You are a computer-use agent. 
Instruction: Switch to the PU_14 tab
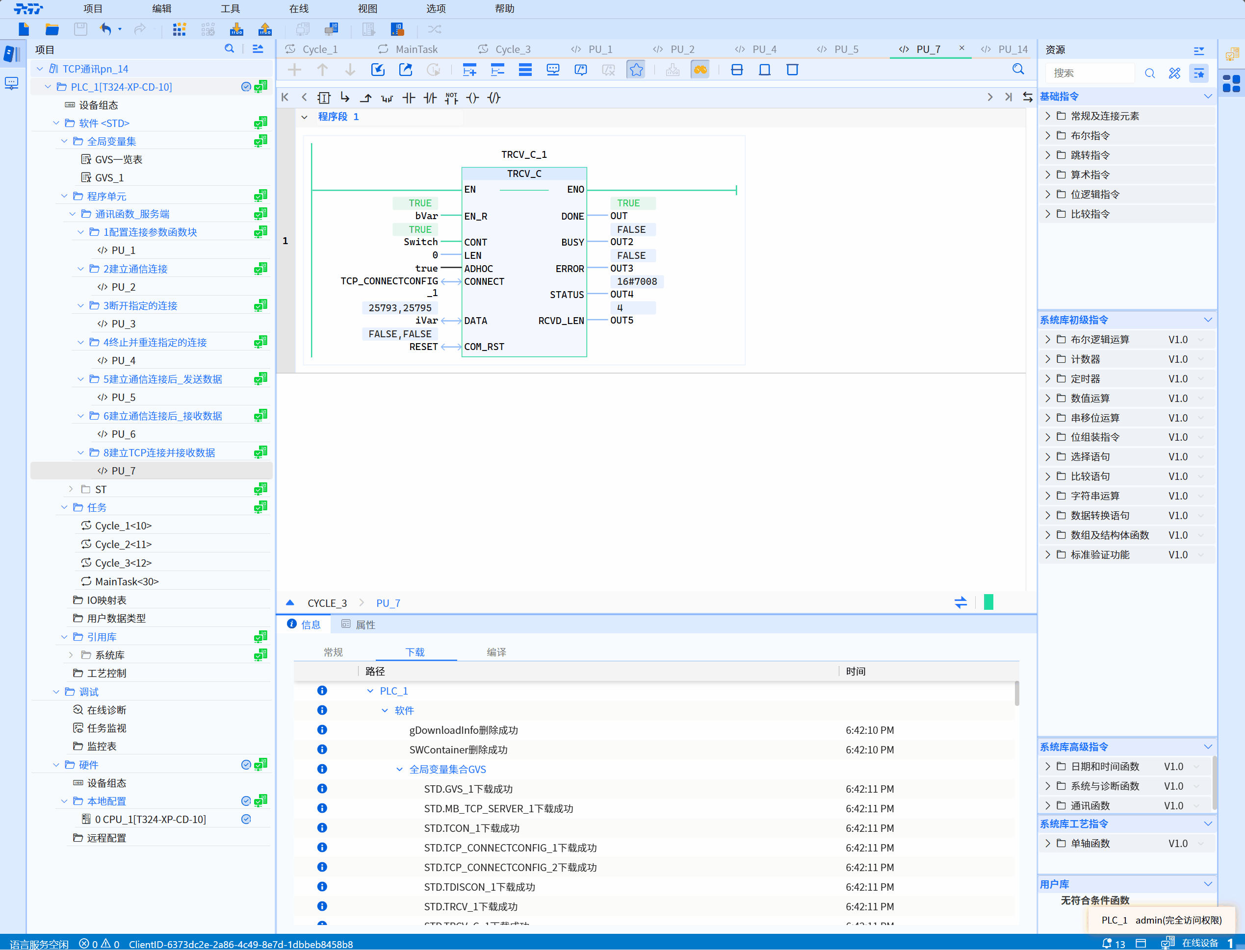pos(1012,49)
